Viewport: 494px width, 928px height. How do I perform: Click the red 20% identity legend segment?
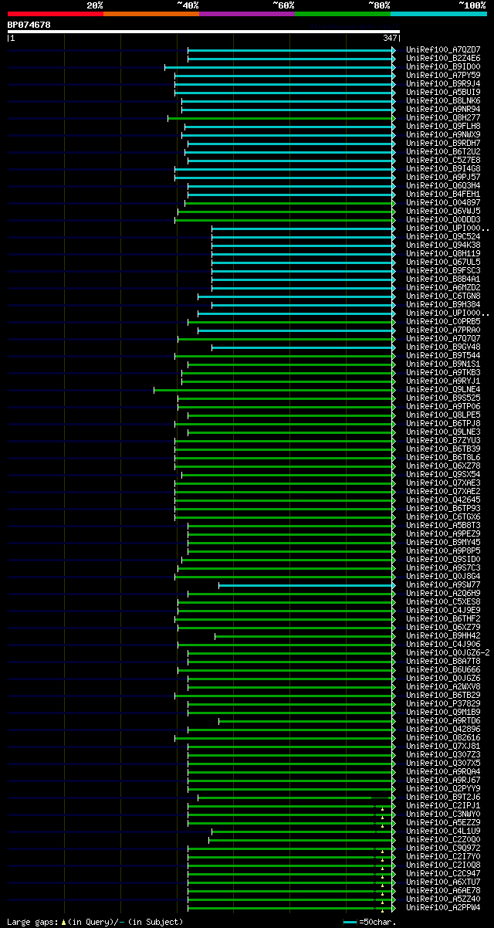point(56,13)
